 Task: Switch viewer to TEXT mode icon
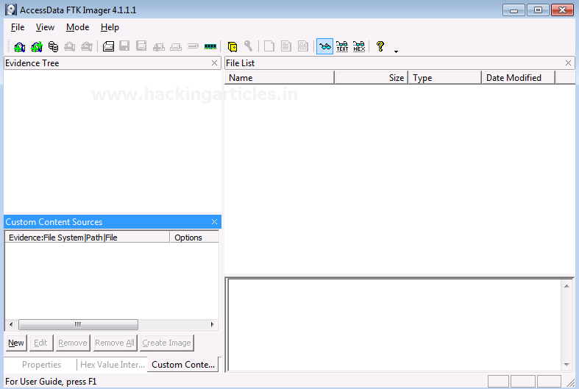pos(342,46)
